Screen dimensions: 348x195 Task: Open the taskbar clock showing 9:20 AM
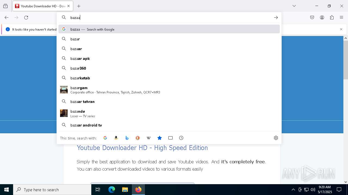coord(325,190)
